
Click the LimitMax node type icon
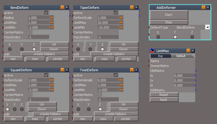pos(152,51)
